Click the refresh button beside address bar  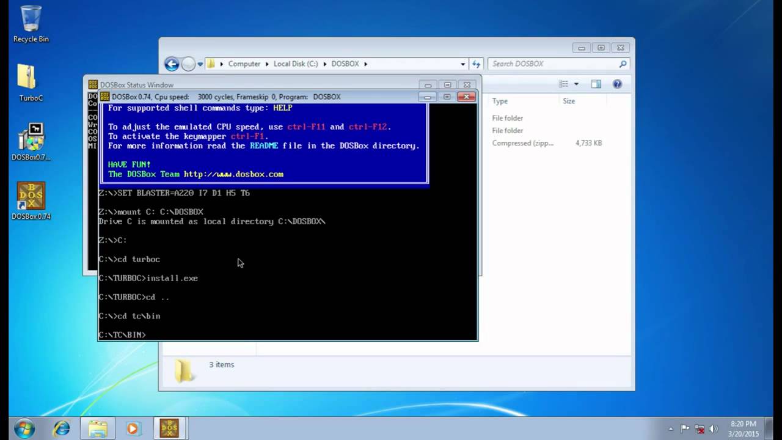point(476,64)
